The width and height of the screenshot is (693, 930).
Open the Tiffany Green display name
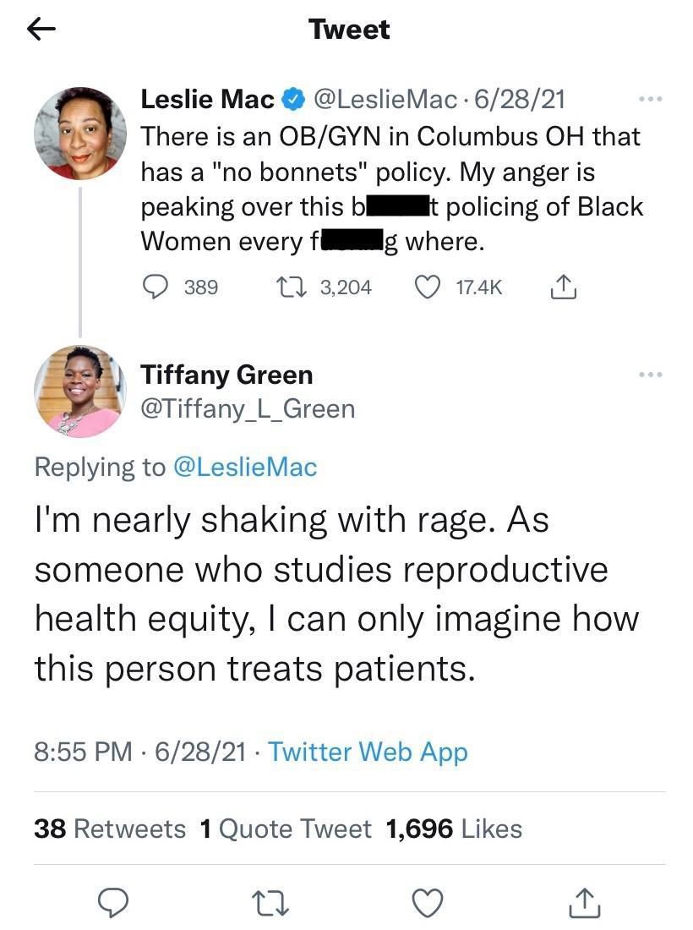(x=226, y=375)
